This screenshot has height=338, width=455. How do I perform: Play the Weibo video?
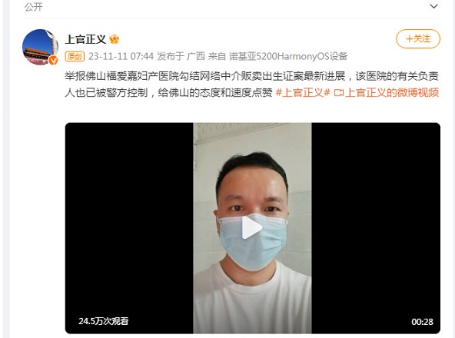(252, 227)
